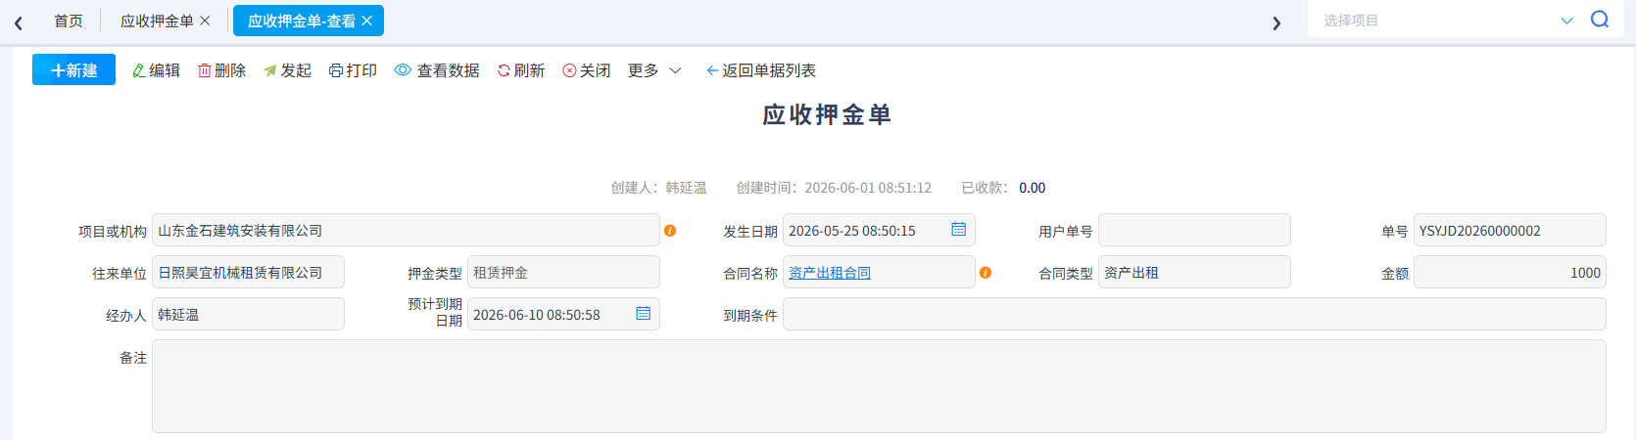Click the 金额 field showing 1000
This screenshot has height=440, width=1636.
coord(1510,273)
